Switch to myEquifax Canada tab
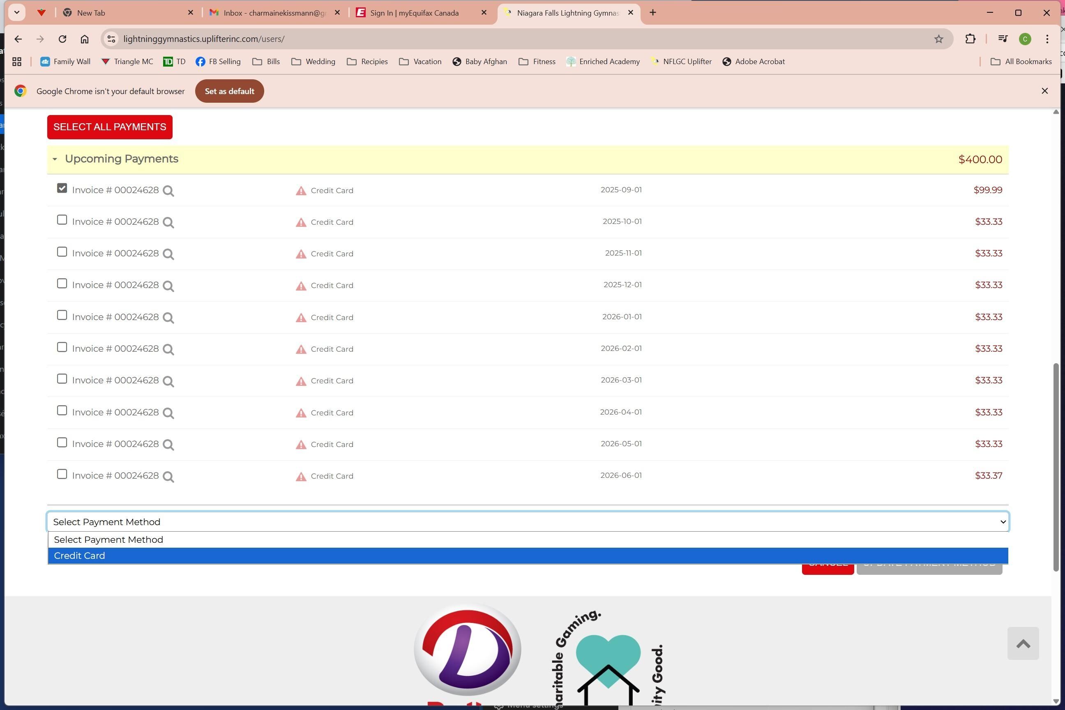The width and height of the screenshot is (1065, 710). click(414, 13)
